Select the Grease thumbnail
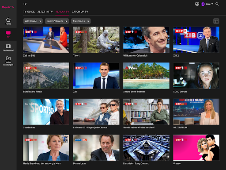 196,147
